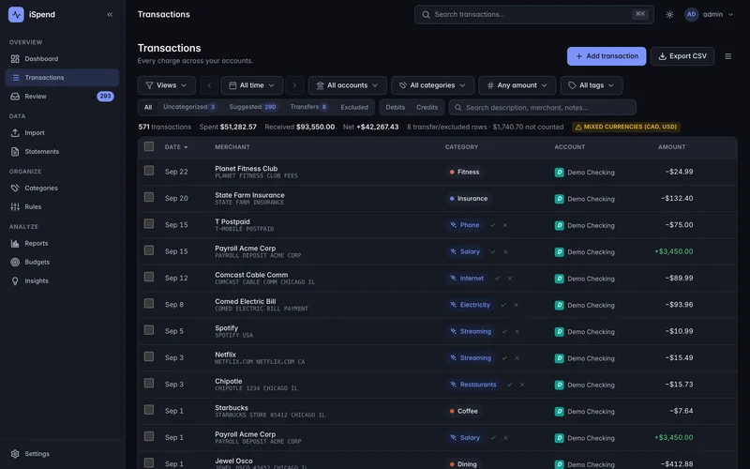
Task: Reject the Electricity suggestion for Comed
Action: click(517, 305)
